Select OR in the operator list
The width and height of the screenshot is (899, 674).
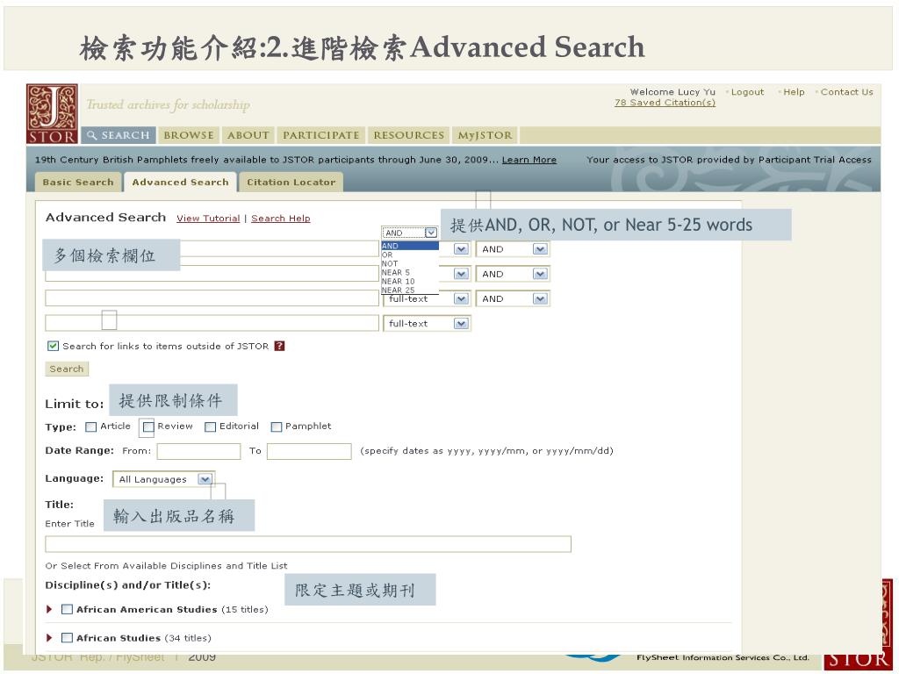410,255
